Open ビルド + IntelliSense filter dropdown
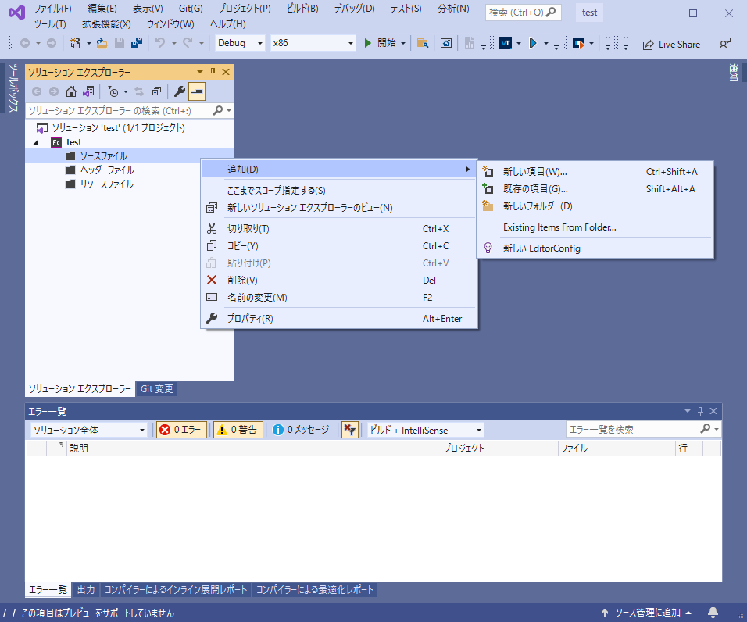The image size is (747, 622). click(425, 430)
